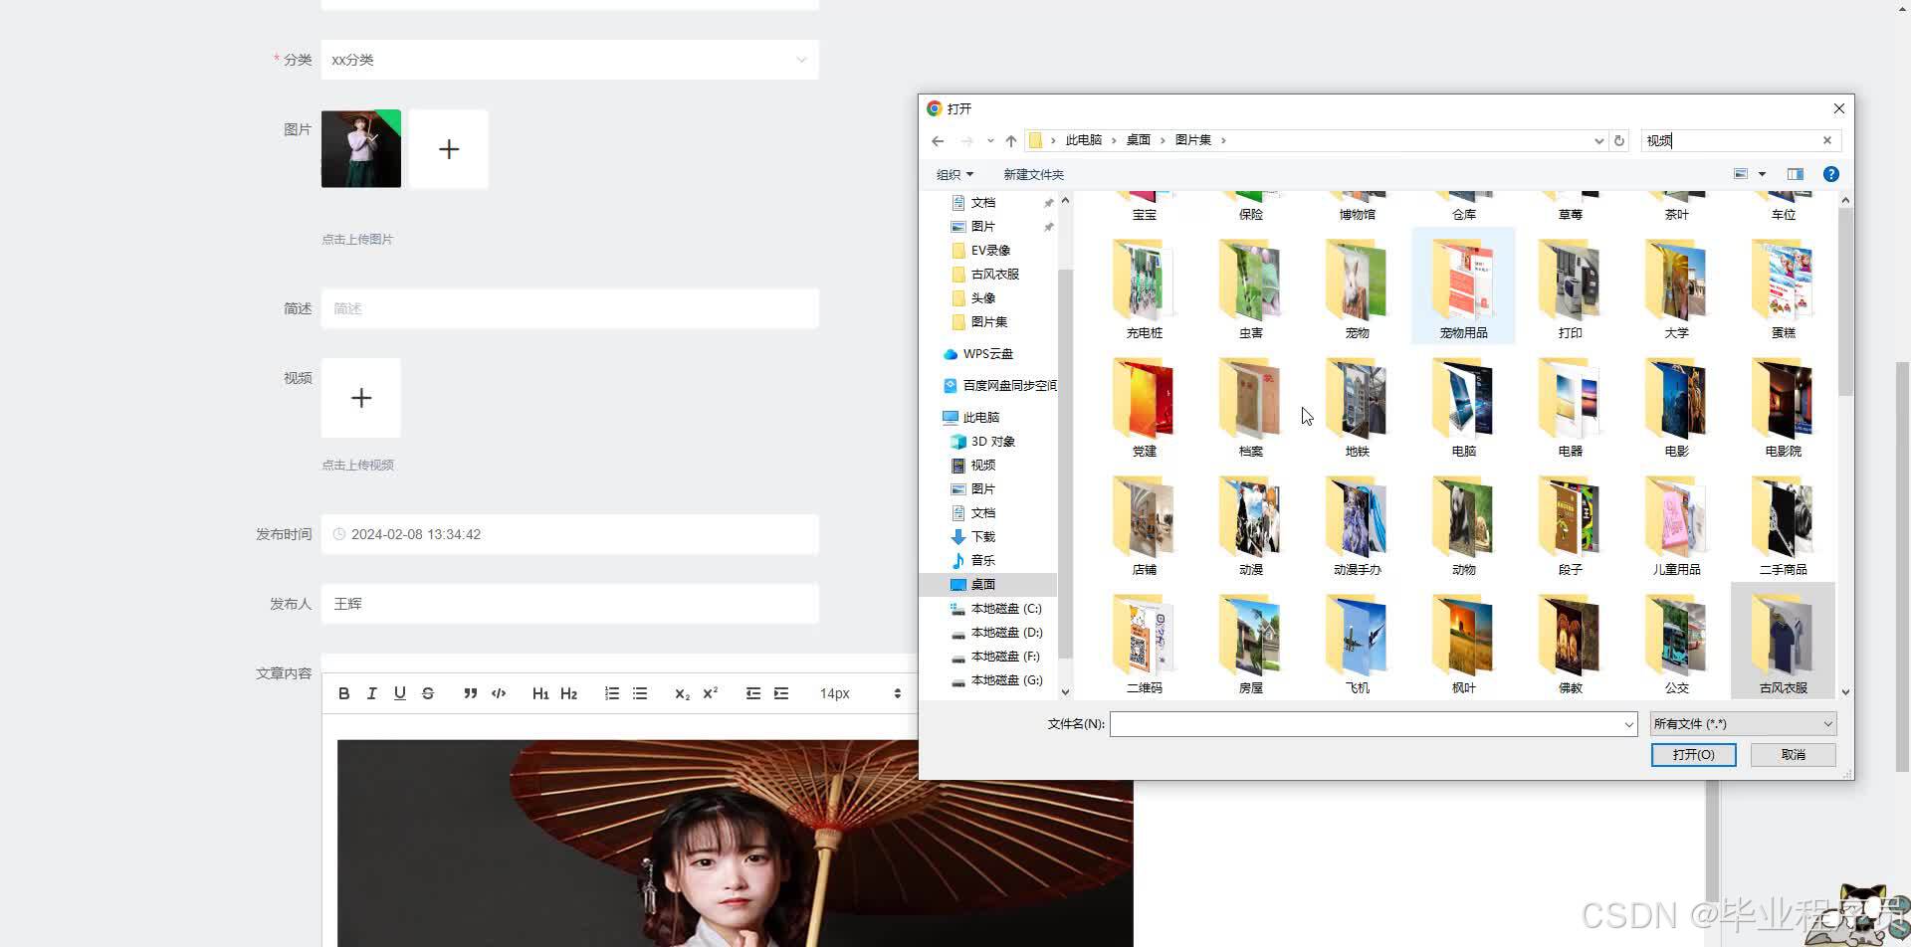Navigate to 此电脑 in the breadcrumb bar
Image resolution: width=1911 pixels, height=947 pixels.
[1083, 139]
